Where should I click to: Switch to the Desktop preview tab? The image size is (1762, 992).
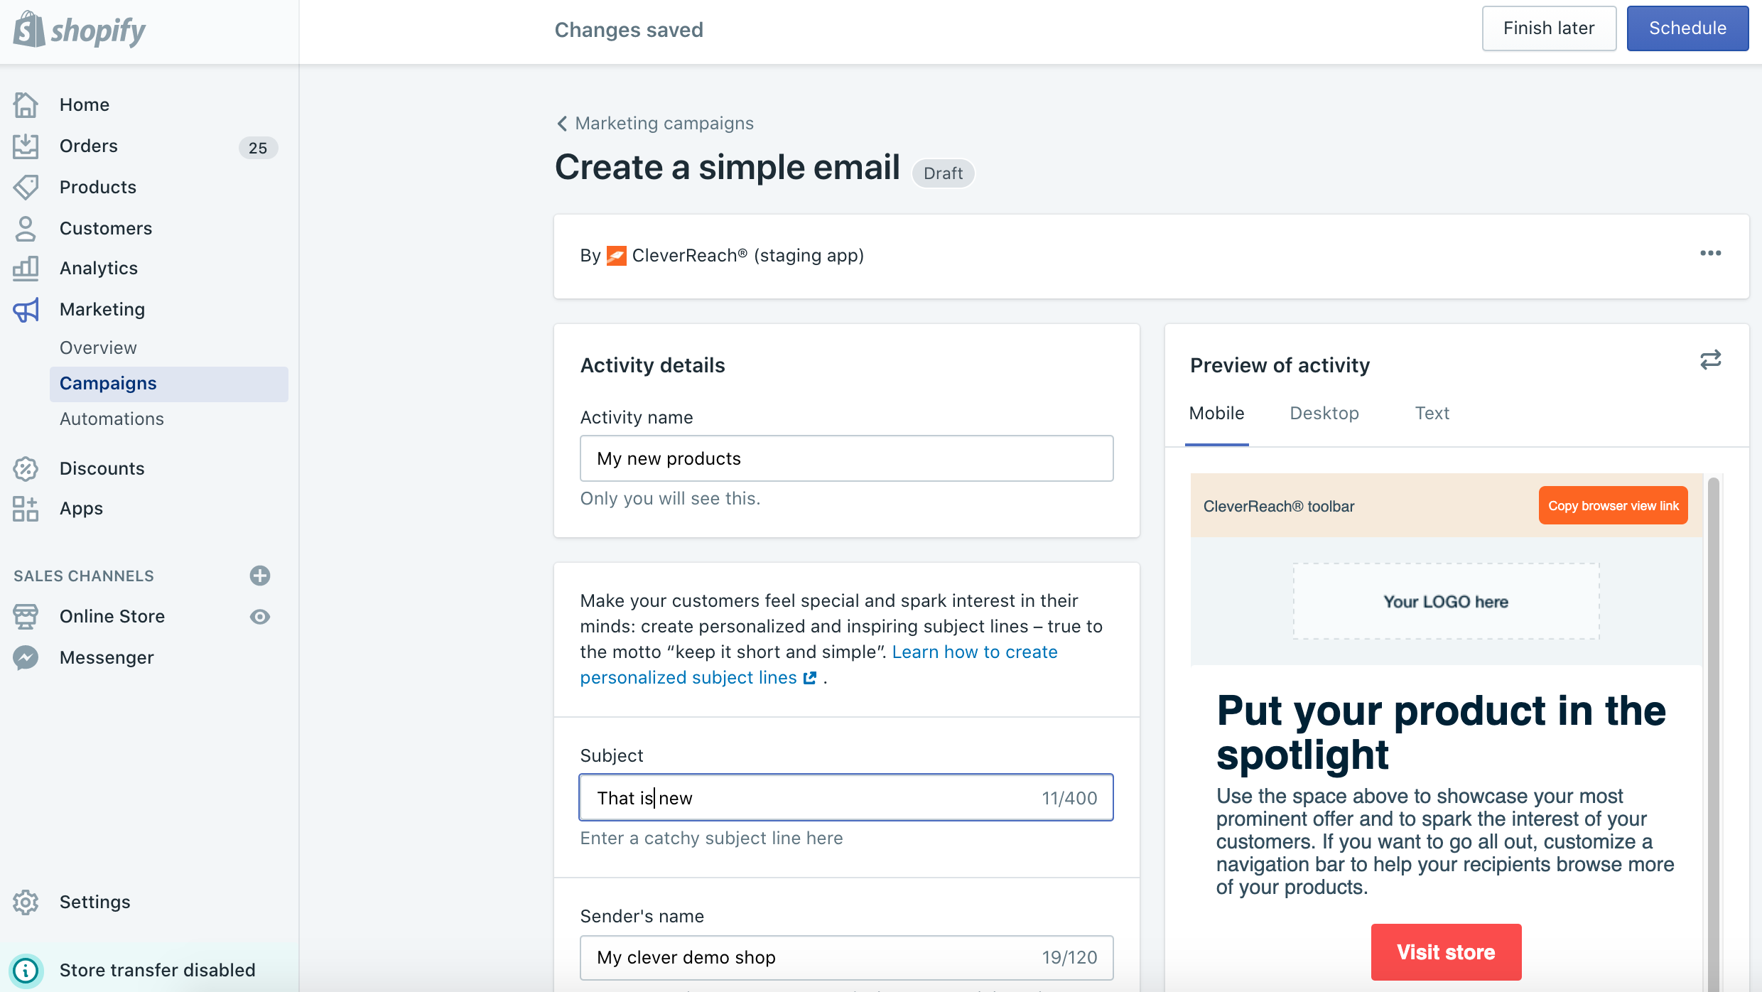coord(1324,414)
